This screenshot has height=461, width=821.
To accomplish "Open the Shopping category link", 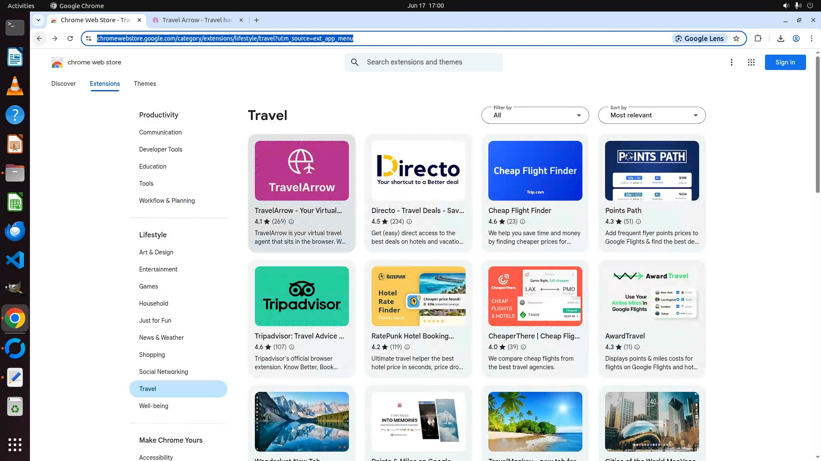I will (152, 355).
